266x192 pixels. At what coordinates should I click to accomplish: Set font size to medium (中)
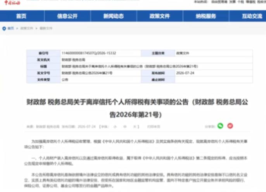125,127
